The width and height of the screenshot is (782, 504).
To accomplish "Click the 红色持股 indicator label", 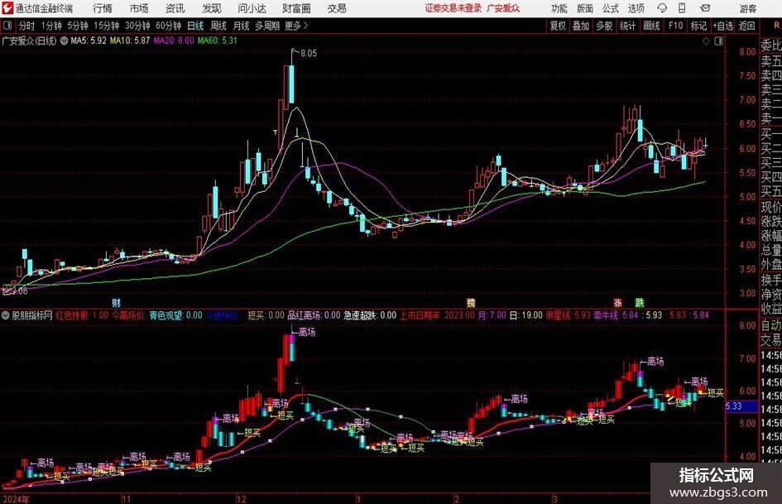I will [72, 315].
